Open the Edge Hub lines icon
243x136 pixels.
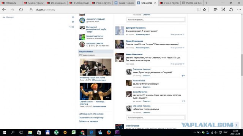215,9
